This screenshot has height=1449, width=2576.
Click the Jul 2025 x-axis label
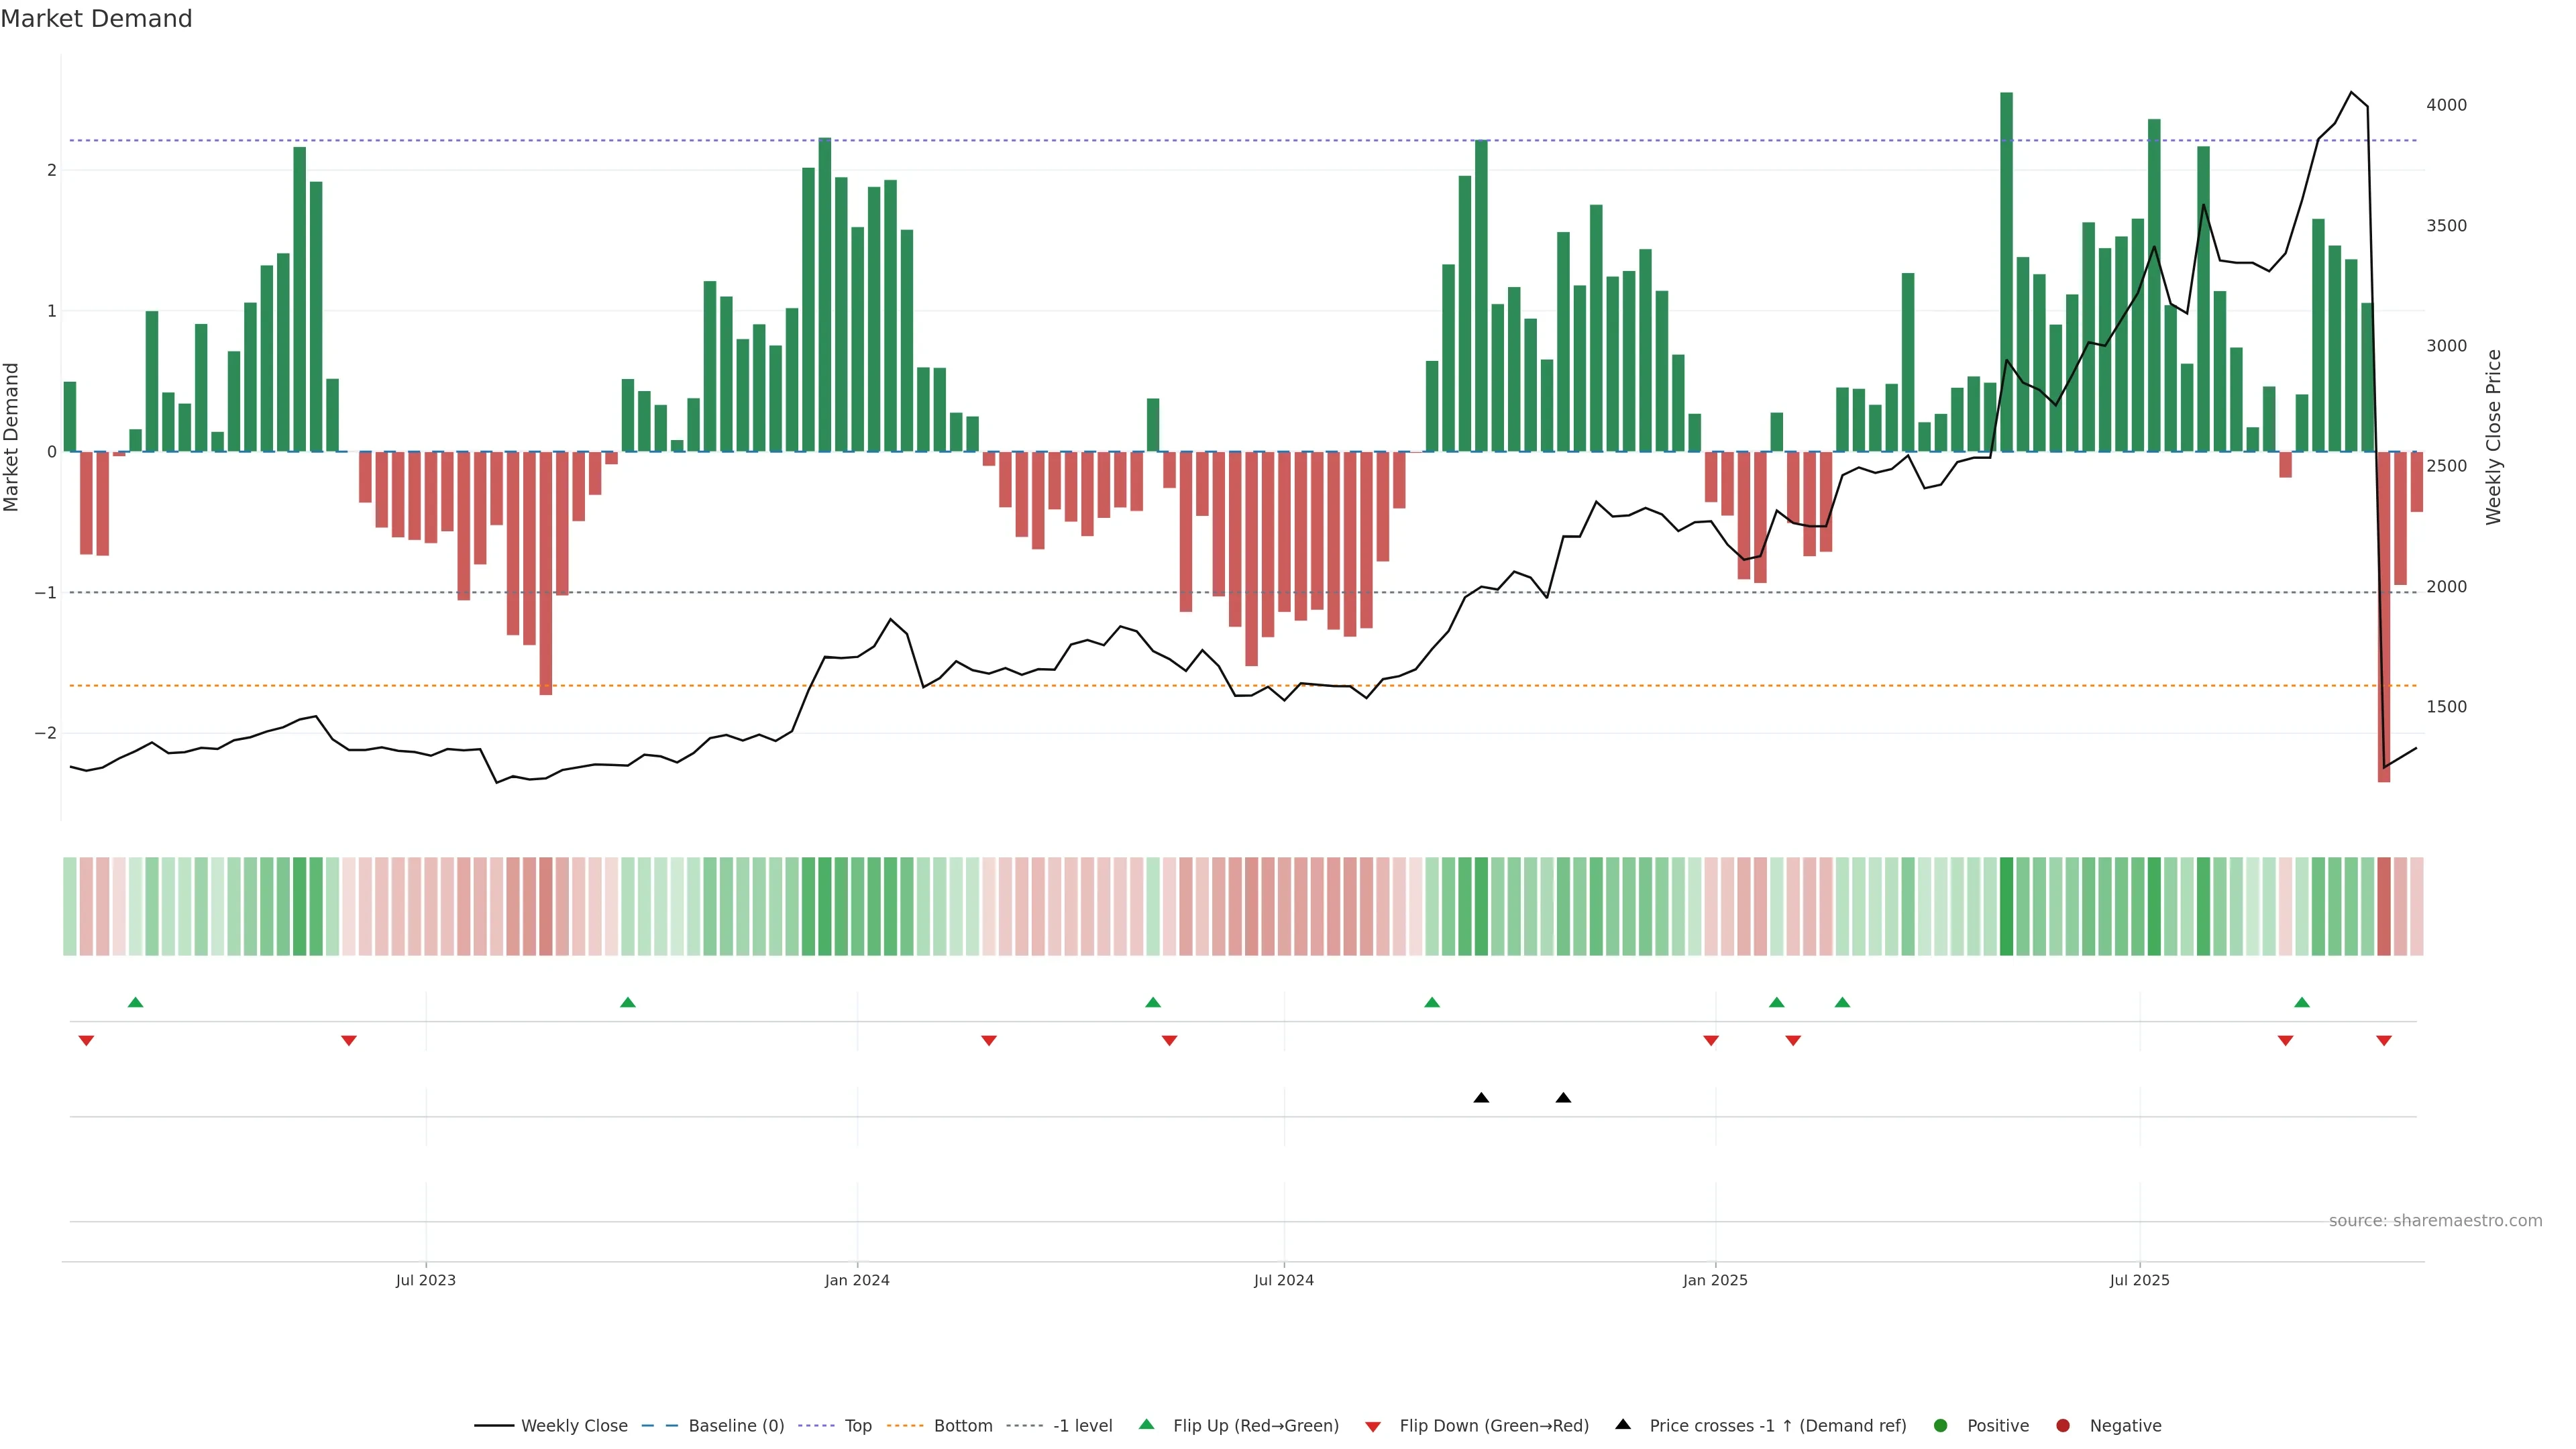pyautogui.click(x=2139, y=1280)
